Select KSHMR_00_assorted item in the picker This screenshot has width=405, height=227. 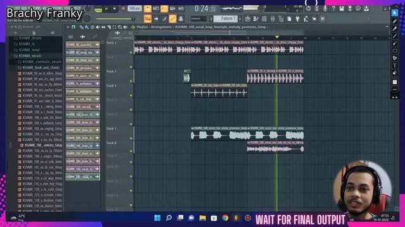[x=83, y=45]
